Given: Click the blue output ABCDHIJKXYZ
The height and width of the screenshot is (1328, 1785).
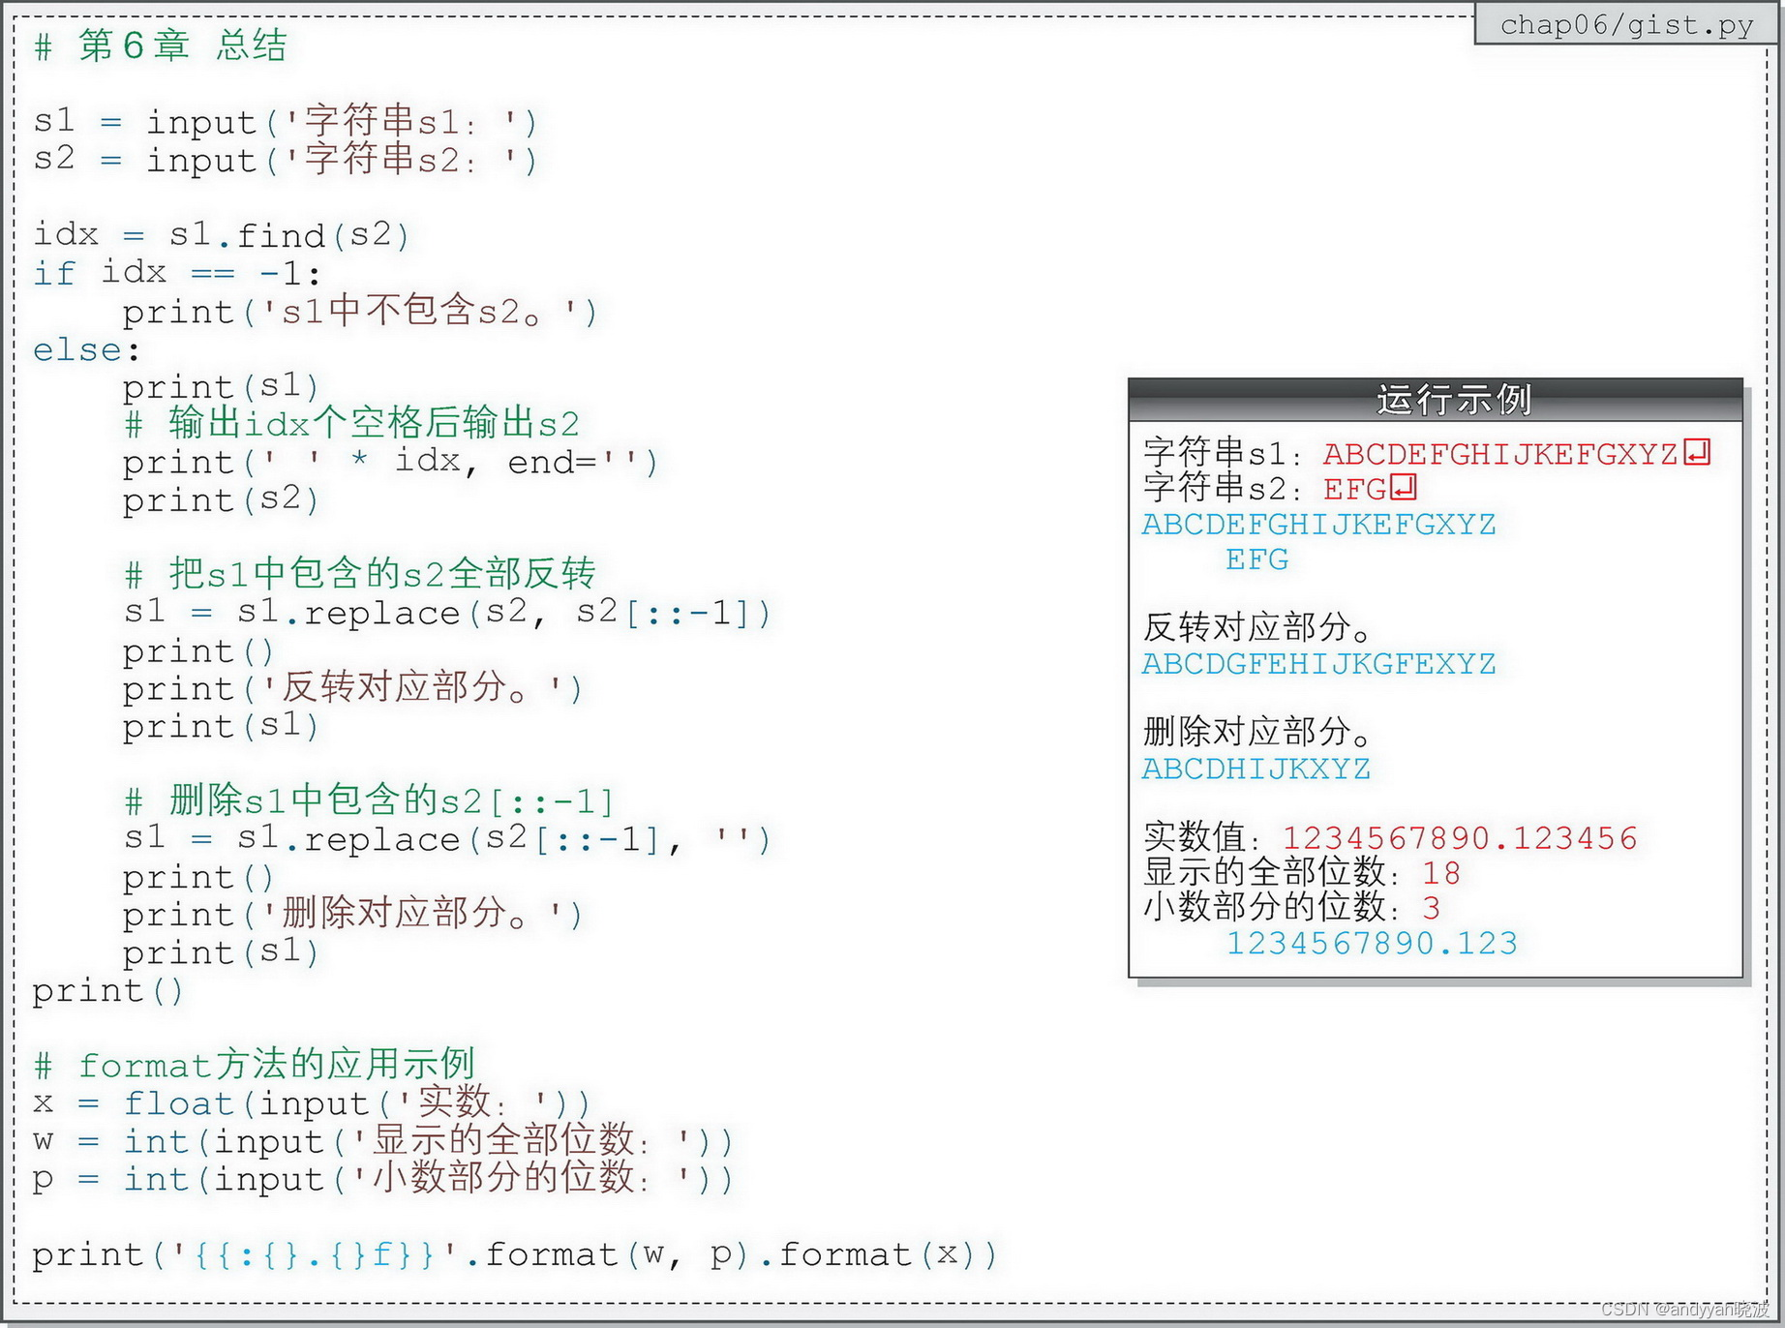Looking at the screenshot, I should pyautogui.click(x=1256, y=769).
